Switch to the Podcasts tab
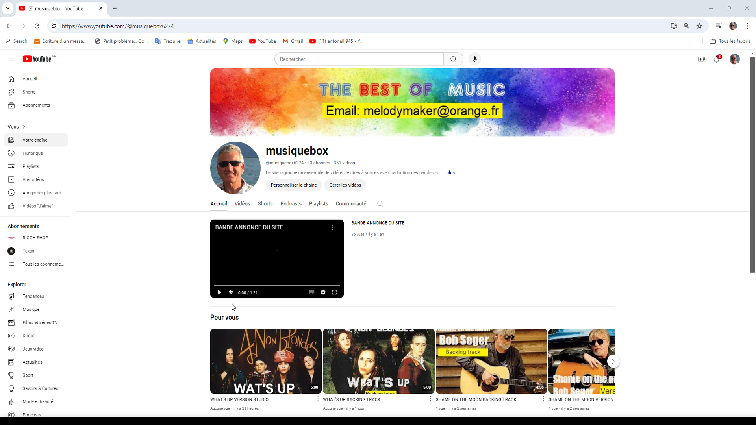Viewport: 756px width, 425px height. [291, 204]
